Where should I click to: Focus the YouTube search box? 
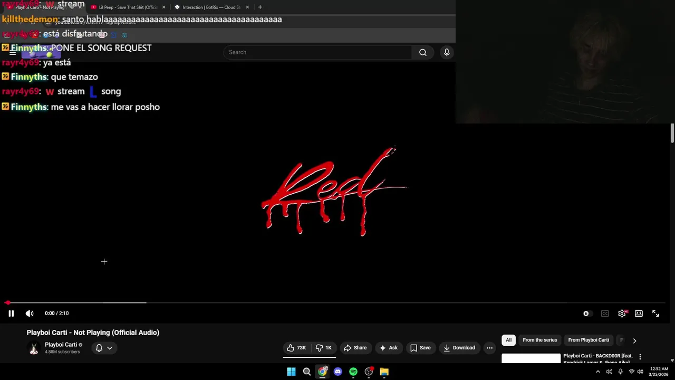[x=317, y=52]
